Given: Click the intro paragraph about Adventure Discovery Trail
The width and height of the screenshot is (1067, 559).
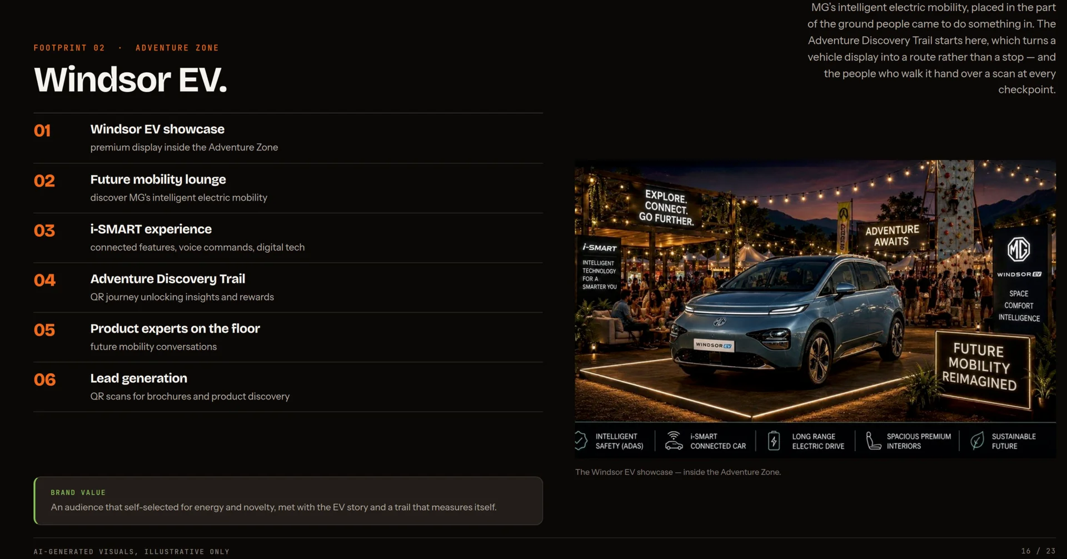Looking at the screenshot, I should [x=931, y=48].
